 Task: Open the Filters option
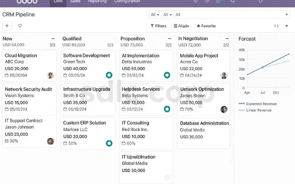pyautogui.click(x=159, y=26)
